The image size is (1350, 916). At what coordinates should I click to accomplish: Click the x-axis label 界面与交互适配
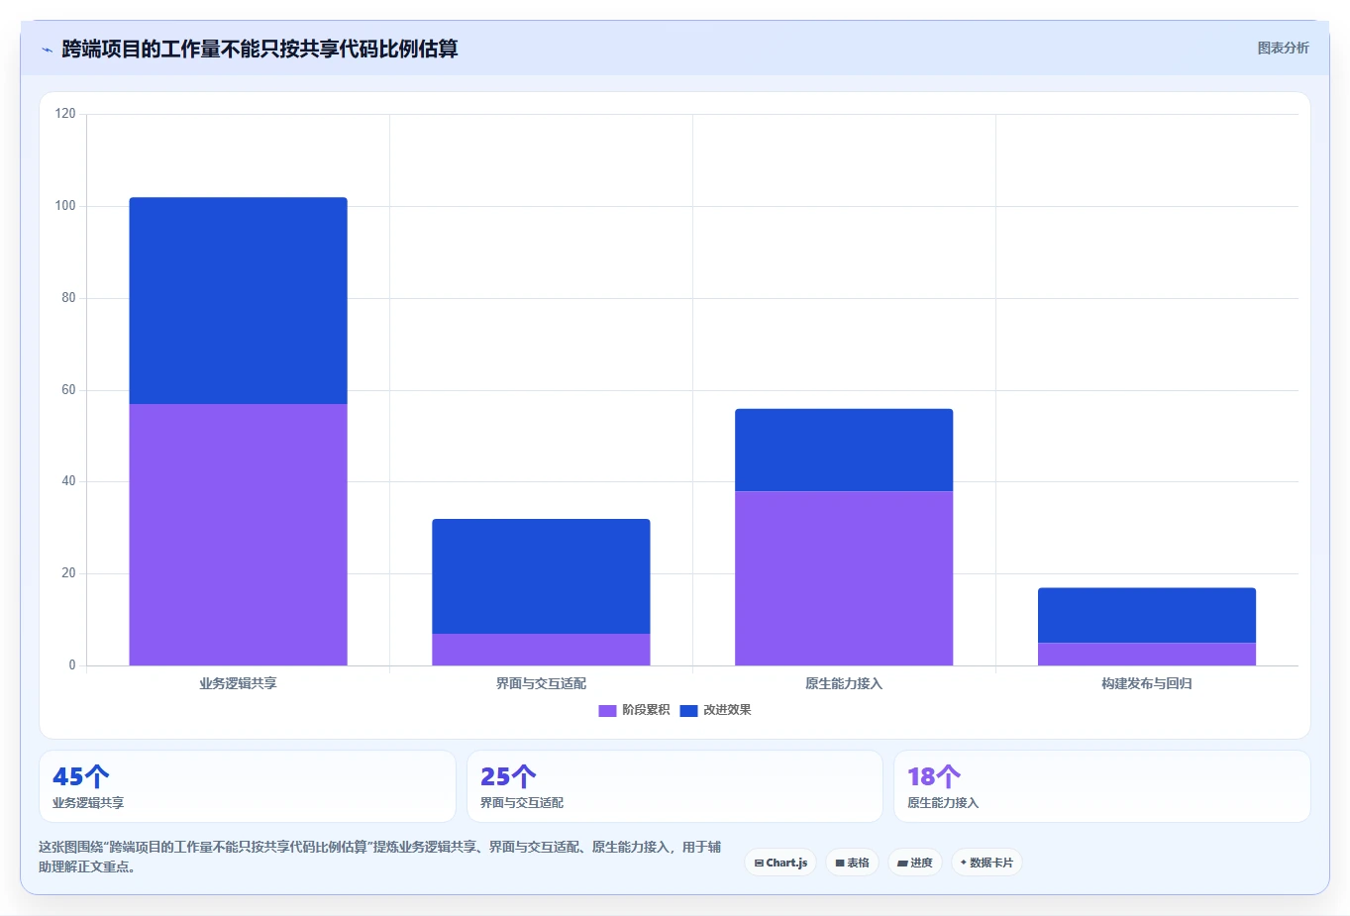(541, 683)
